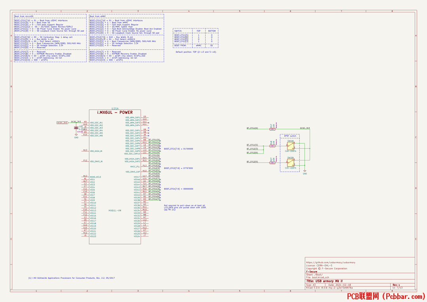The image size is (427, 302).
Task: Click the DCDC_3V3 net label right of R47
Action: pos(305,128)
